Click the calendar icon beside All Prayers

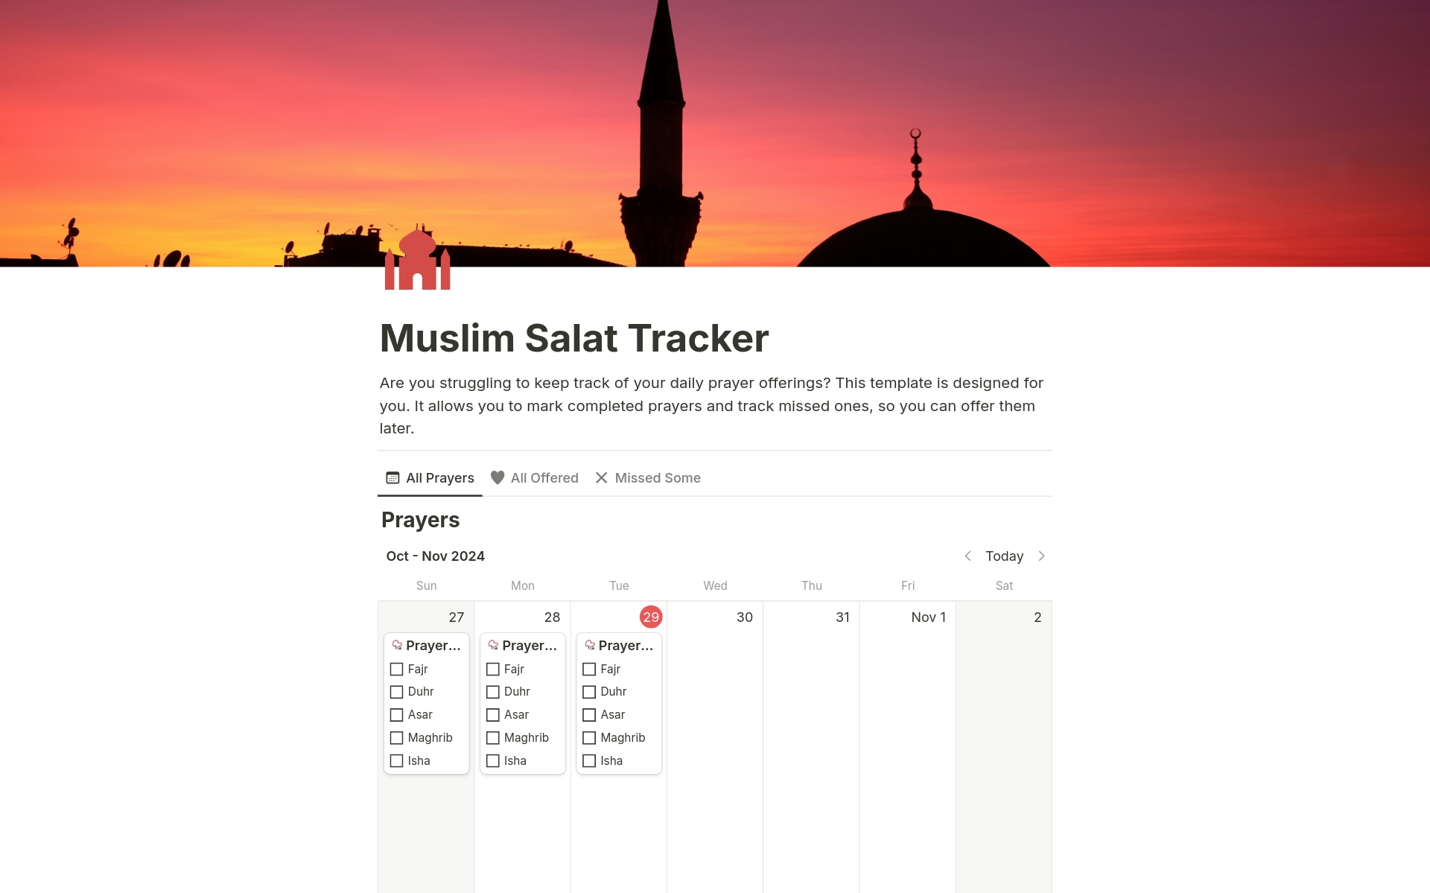(393, 477)
